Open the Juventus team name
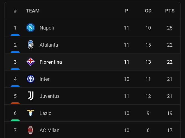This screenshot has width=185, height=138. click(x=50, y=96)
